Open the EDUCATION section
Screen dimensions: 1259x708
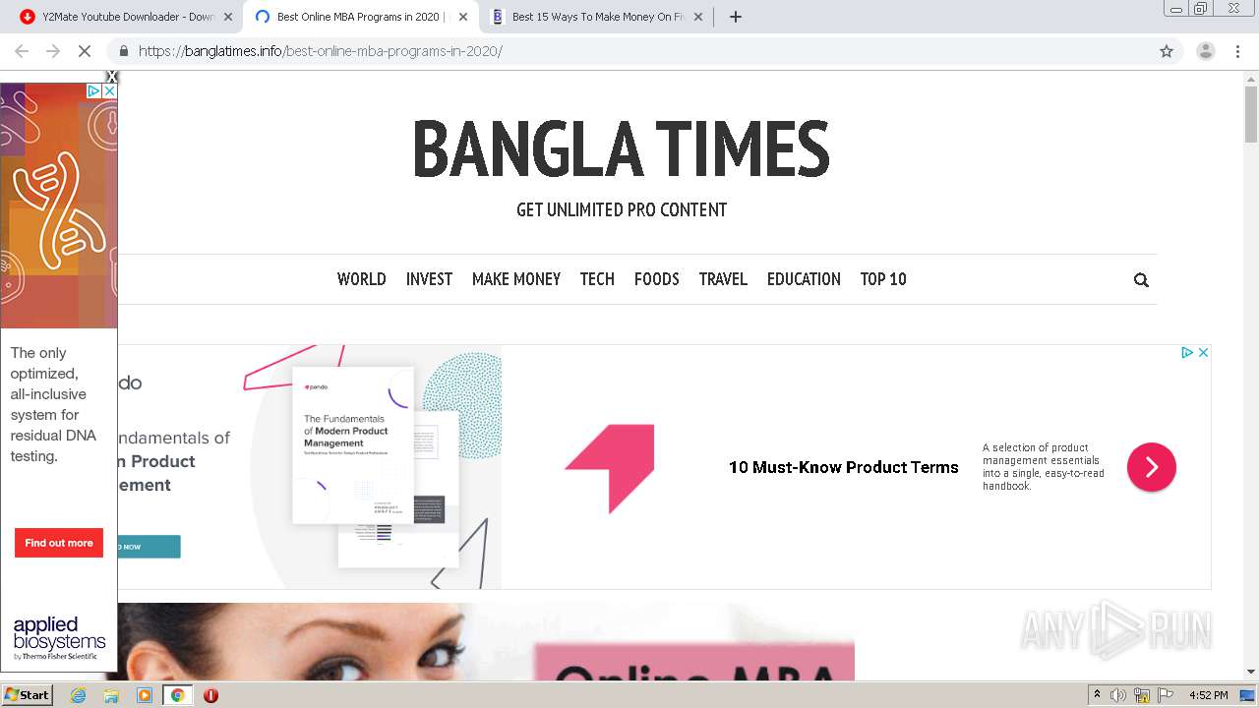pyautogui.click(x=804, y=279)
